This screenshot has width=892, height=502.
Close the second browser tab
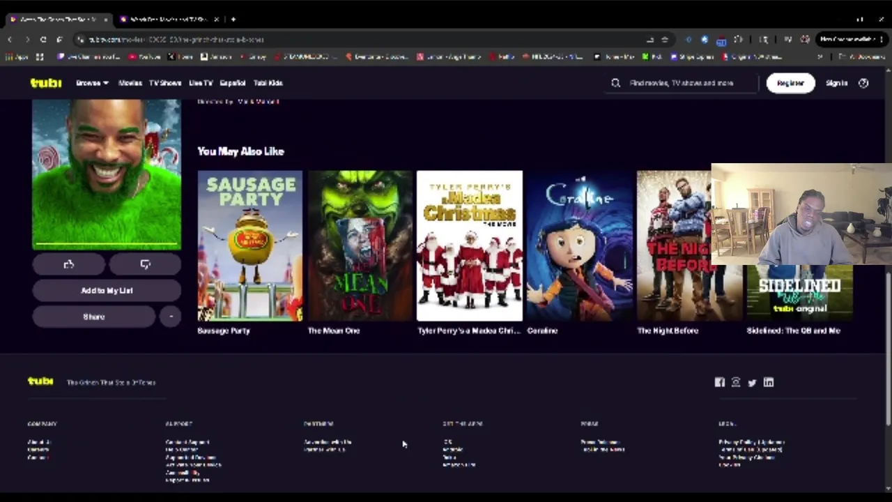(217, 20)
